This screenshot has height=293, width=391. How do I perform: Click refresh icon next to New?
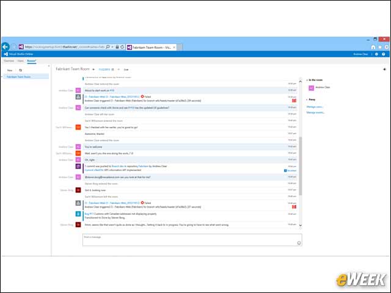tap(20, 70)
